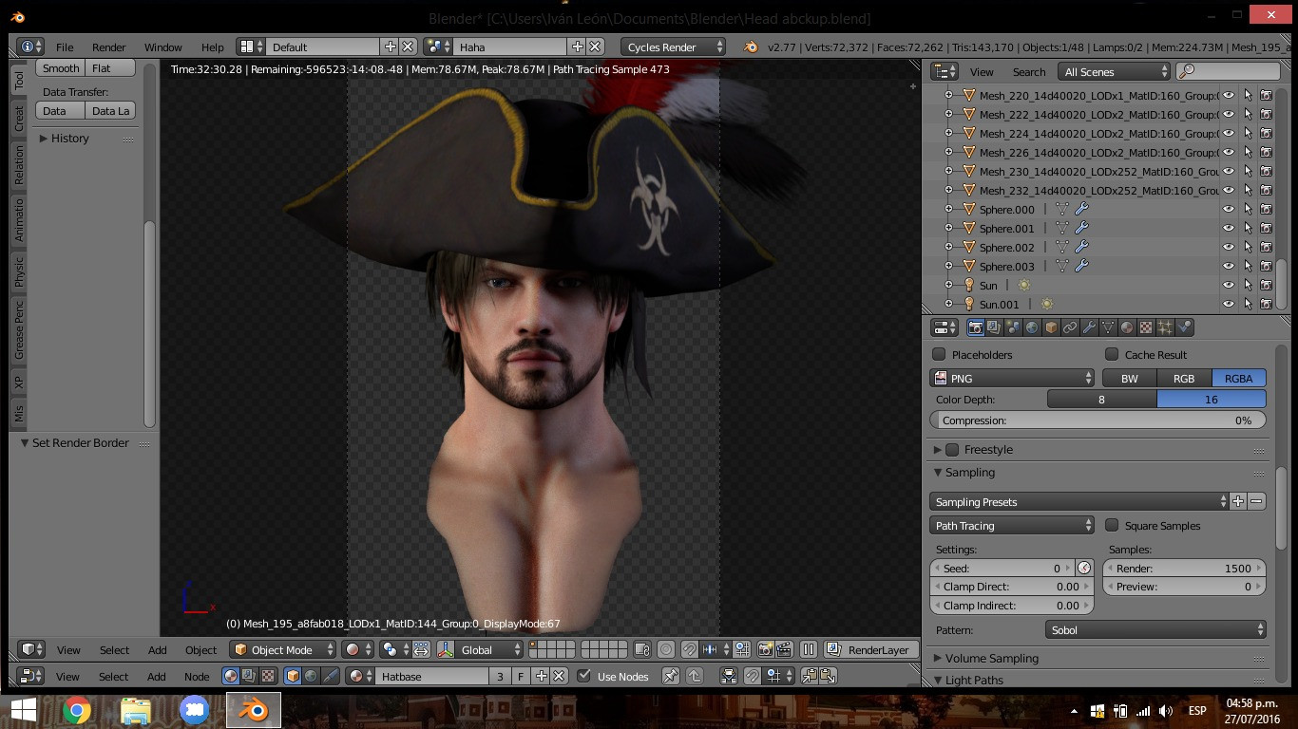Open the Cycles Render engine dropdown

(674, 47)
